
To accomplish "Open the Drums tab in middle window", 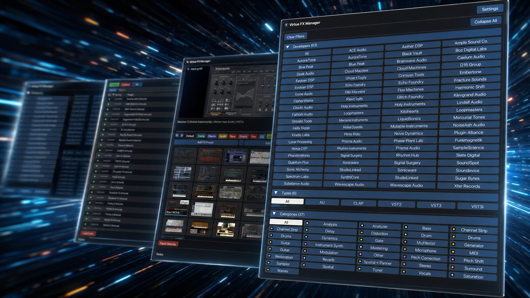I will [x=243, y=136].
